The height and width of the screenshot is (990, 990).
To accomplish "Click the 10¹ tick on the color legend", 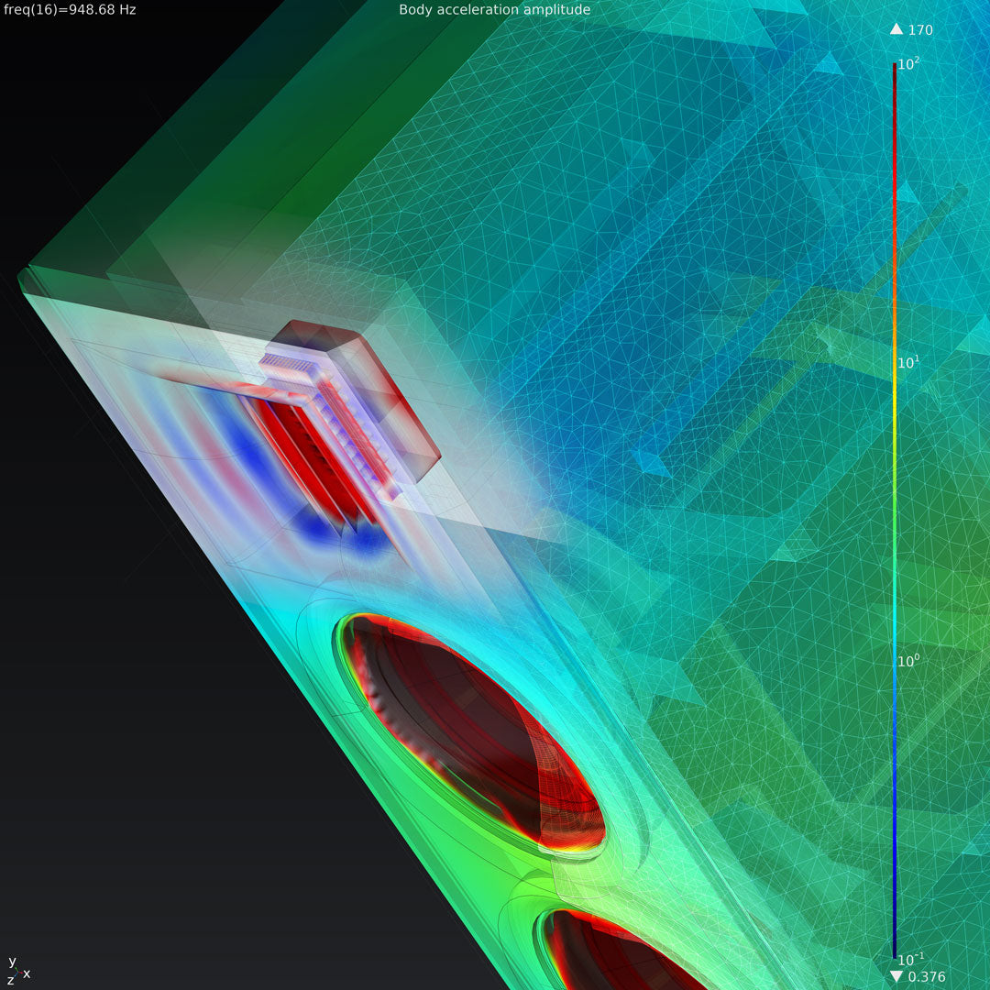I will coord(909,362).
